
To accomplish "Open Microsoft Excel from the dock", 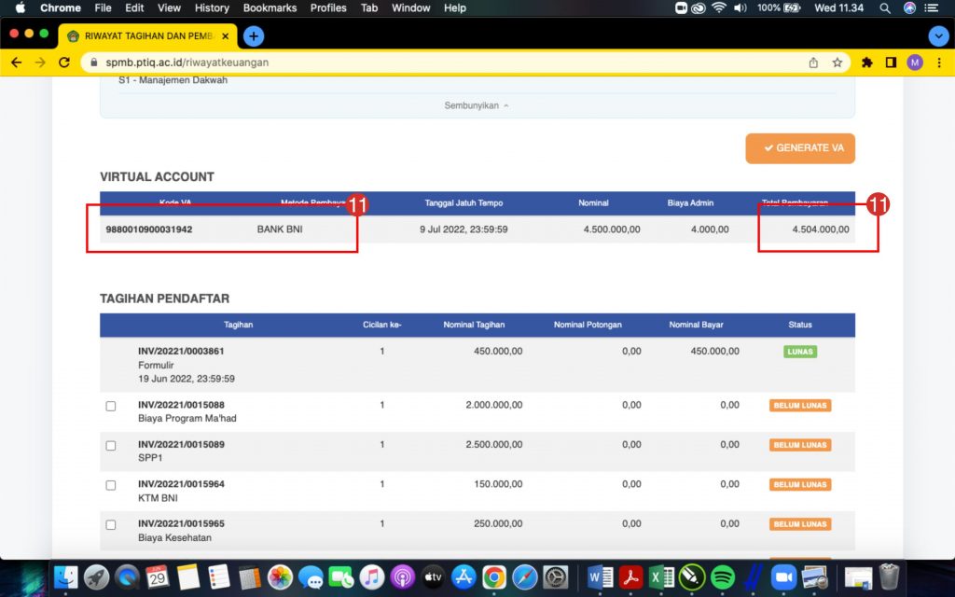I will [661, 576].
